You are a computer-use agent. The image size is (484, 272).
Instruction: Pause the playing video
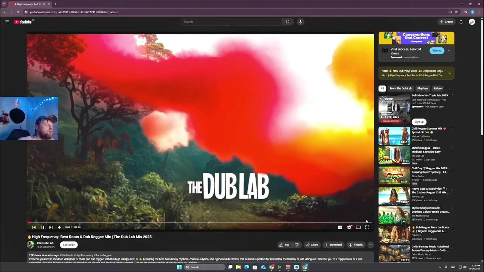pyautogui.click(x=42, y=227)
